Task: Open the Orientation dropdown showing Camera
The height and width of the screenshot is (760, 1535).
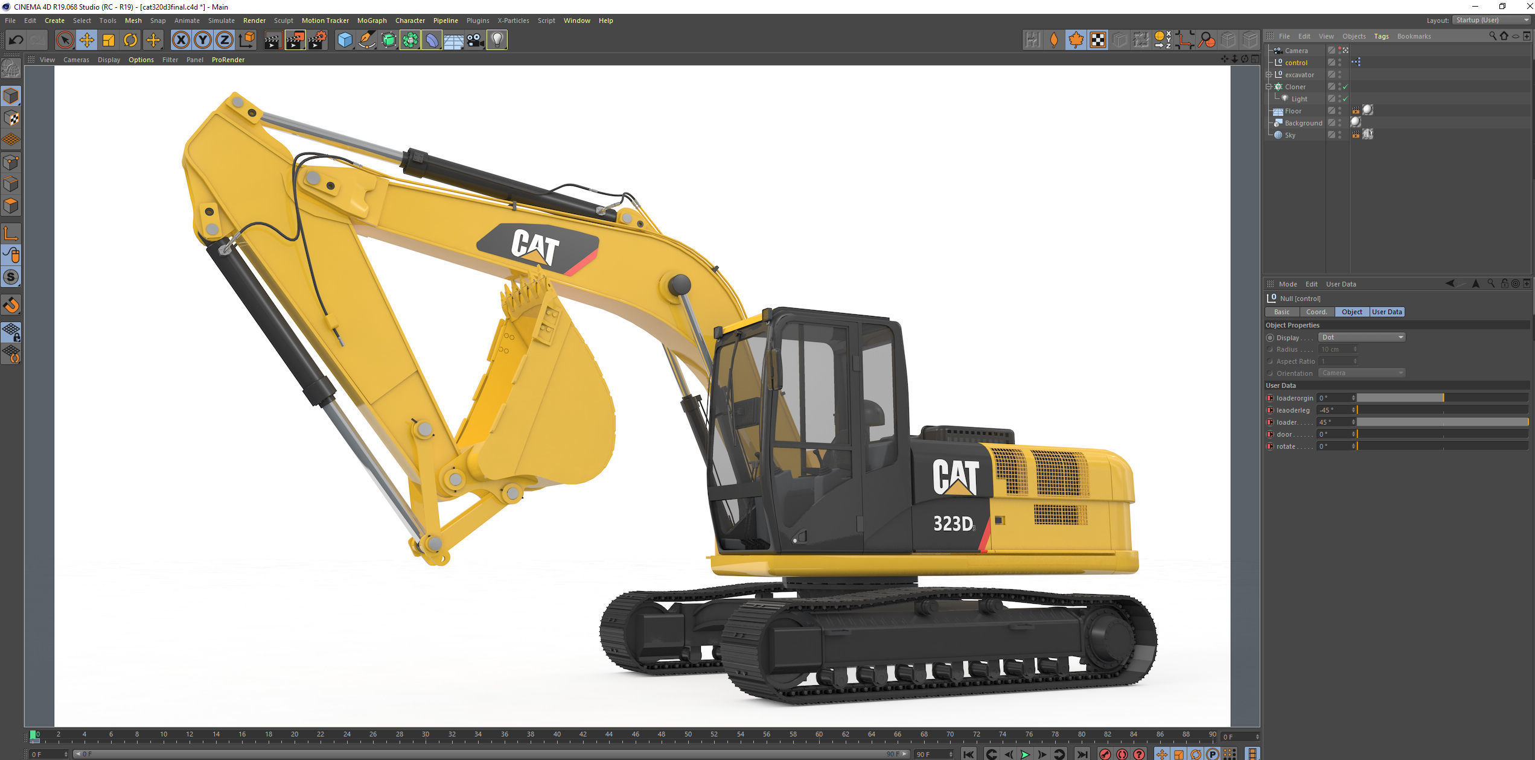Action: (1362, 373)
